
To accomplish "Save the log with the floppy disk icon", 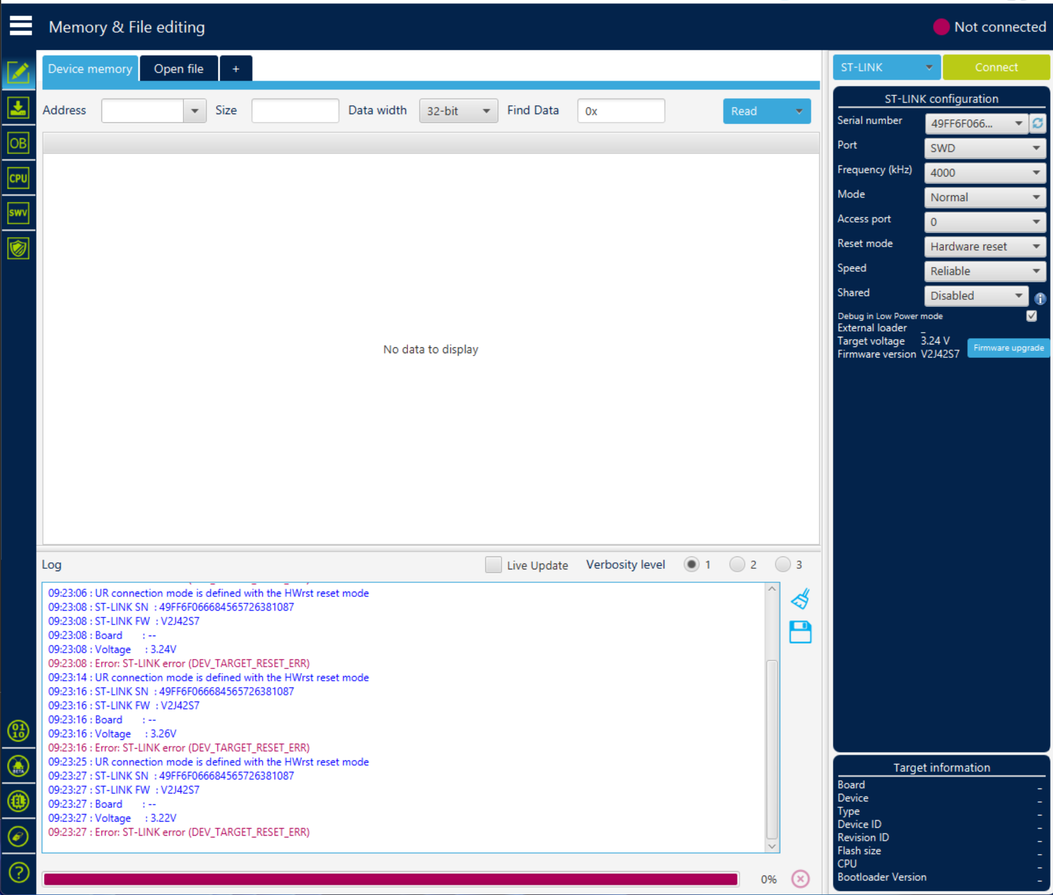I will coord(801,633).
